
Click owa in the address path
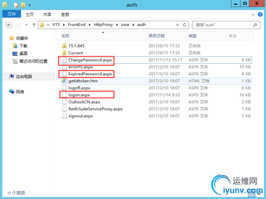125,24
